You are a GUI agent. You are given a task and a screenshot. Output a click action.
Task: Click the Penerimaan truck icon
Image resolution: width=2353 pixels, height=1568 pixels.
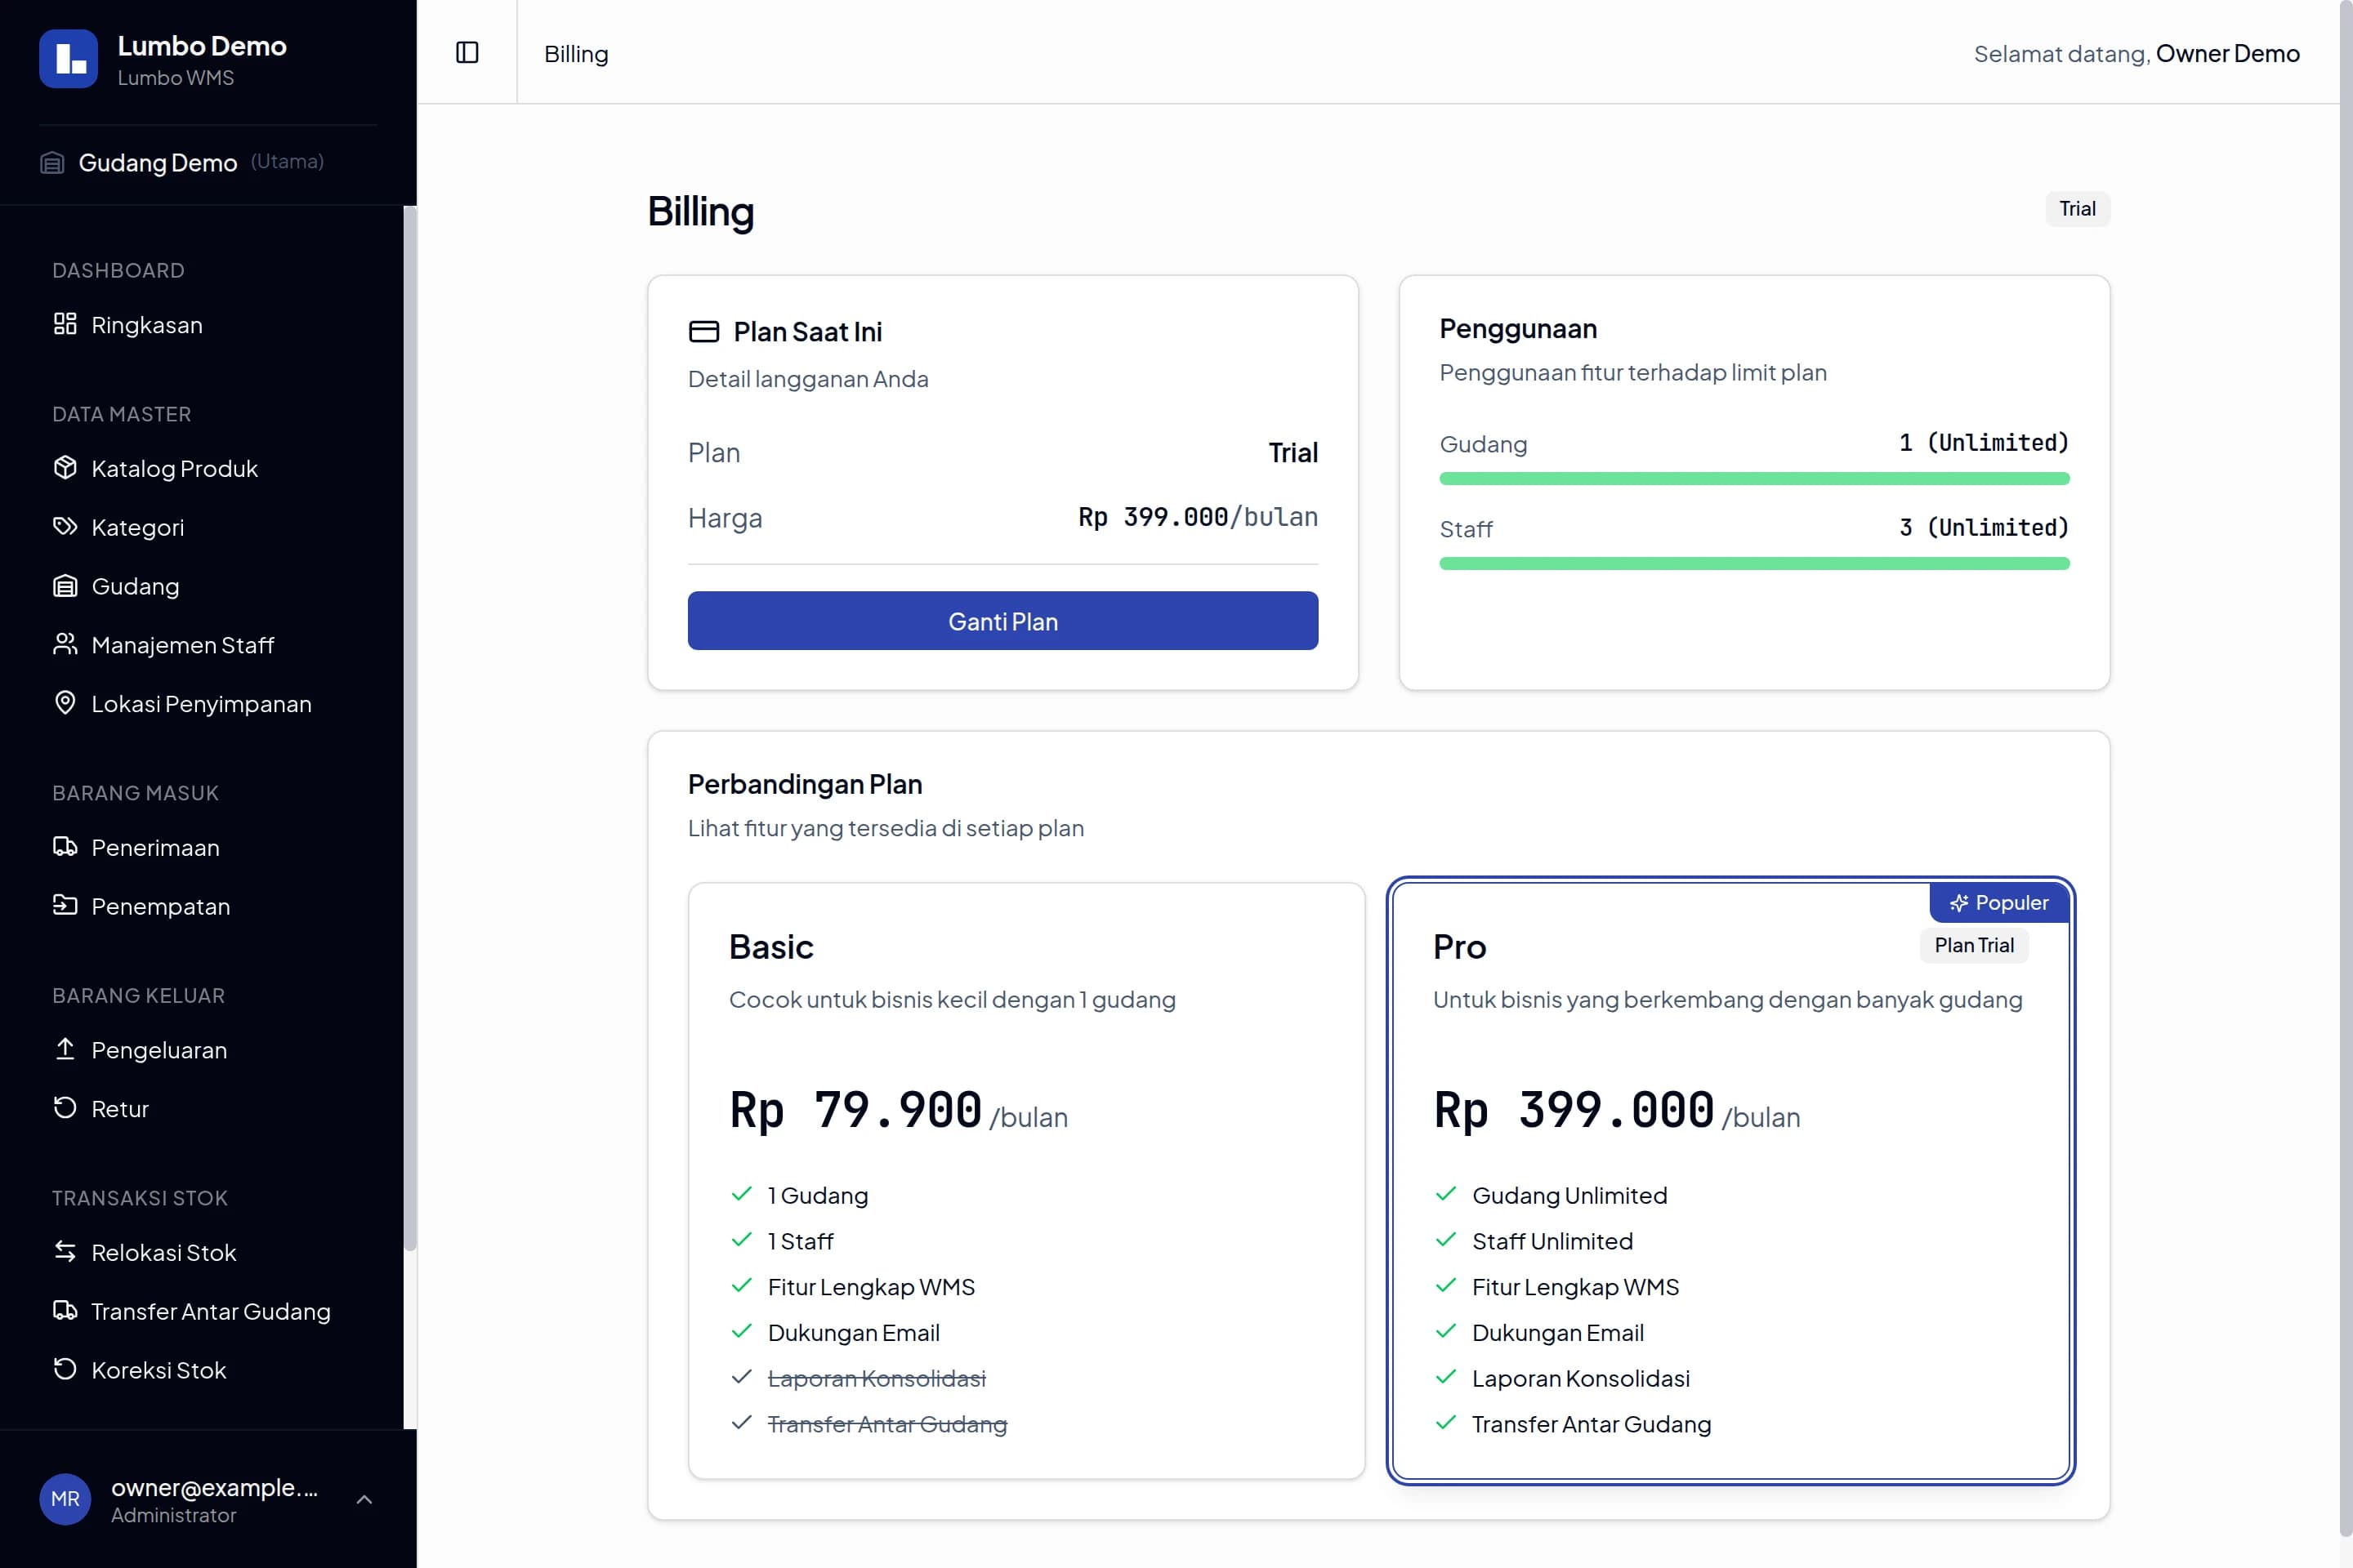click(x=65, y=847)
